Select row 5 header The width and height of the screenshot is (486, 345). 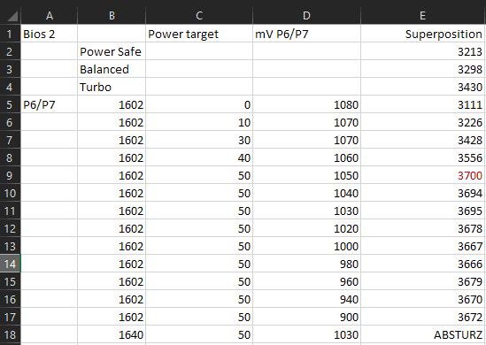(11, 104)
